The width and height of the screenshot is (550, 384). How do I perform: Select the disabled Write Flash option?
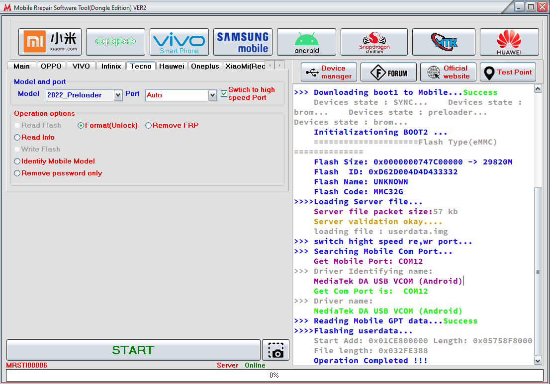click(x=37, y=149)
